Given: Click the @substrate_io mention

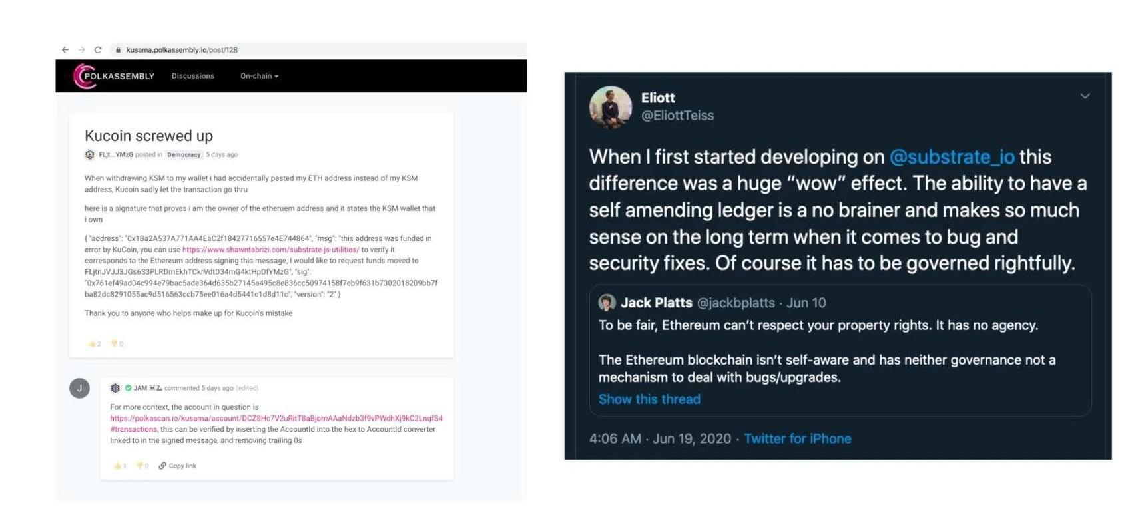Looking at the screenshot, I should coord(952,157).
